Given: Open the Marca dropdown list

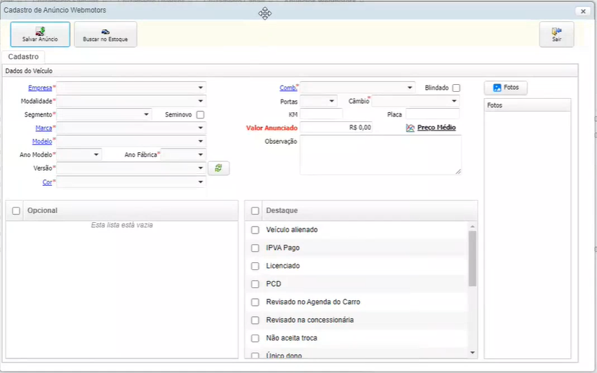Looking at the screenshot, I should [200, 128].
